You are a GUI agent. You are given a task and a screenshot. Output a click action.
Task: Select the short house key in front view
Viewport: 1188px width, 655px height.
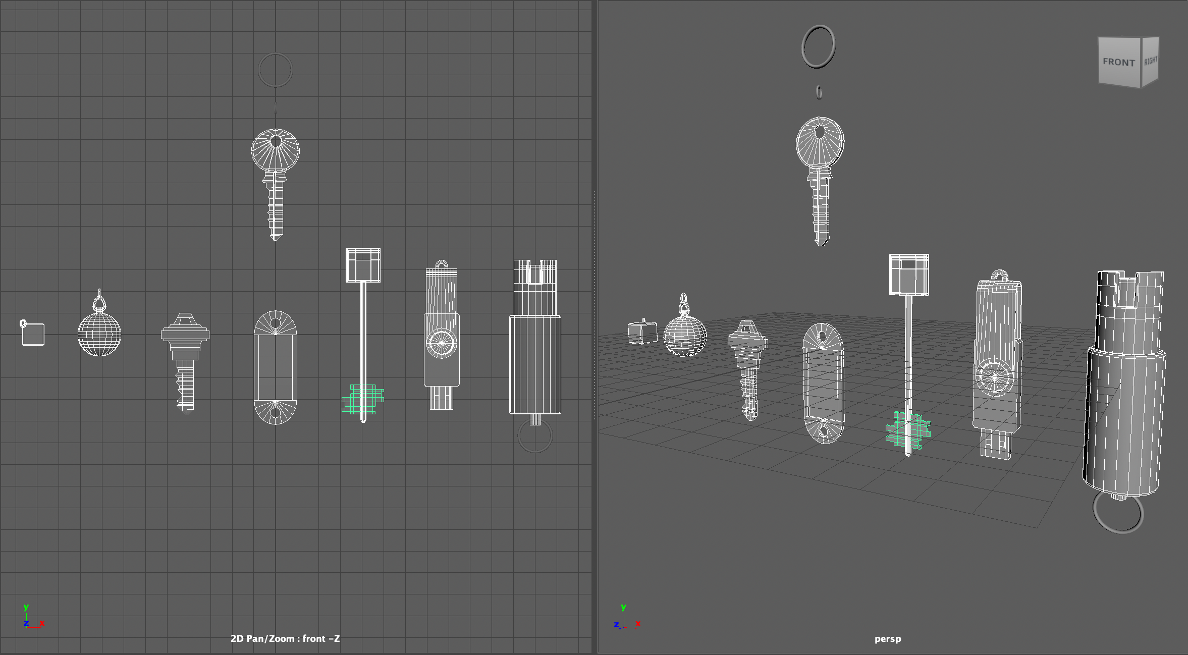(185, 363)
